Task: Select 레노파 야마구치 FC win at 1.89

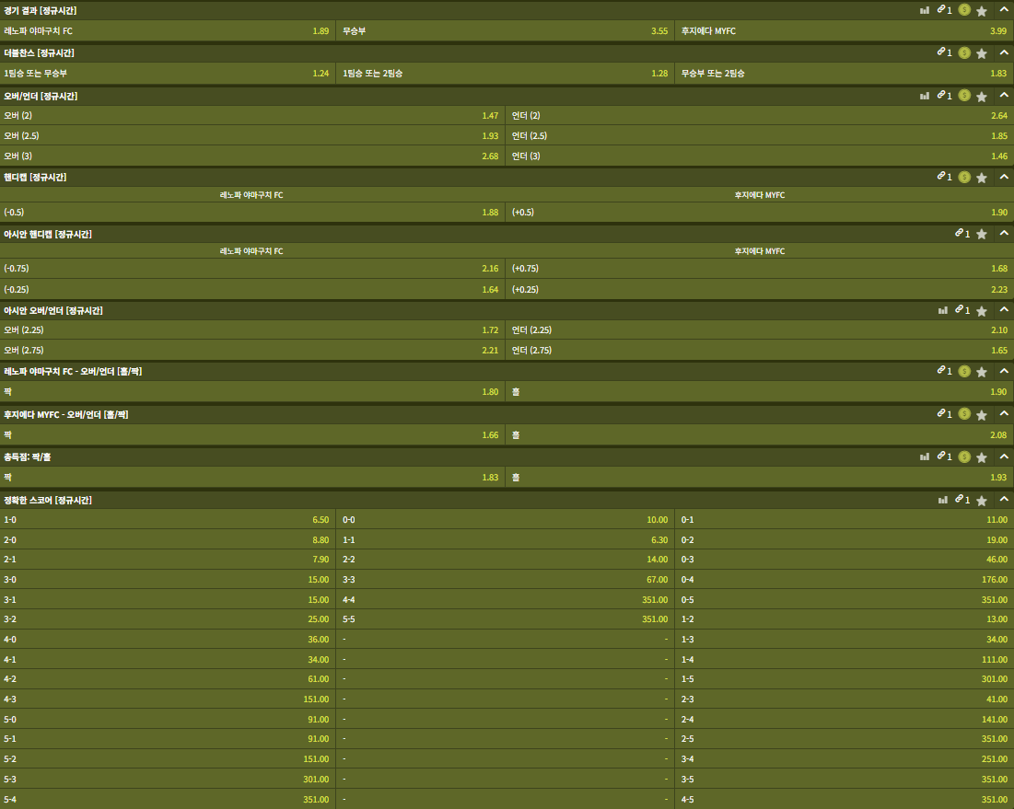Action: click(x=167, y=31)
